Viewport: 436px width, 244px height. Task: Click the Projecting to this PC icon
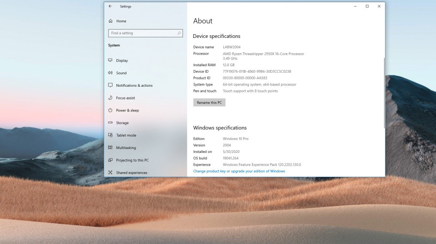110,160
